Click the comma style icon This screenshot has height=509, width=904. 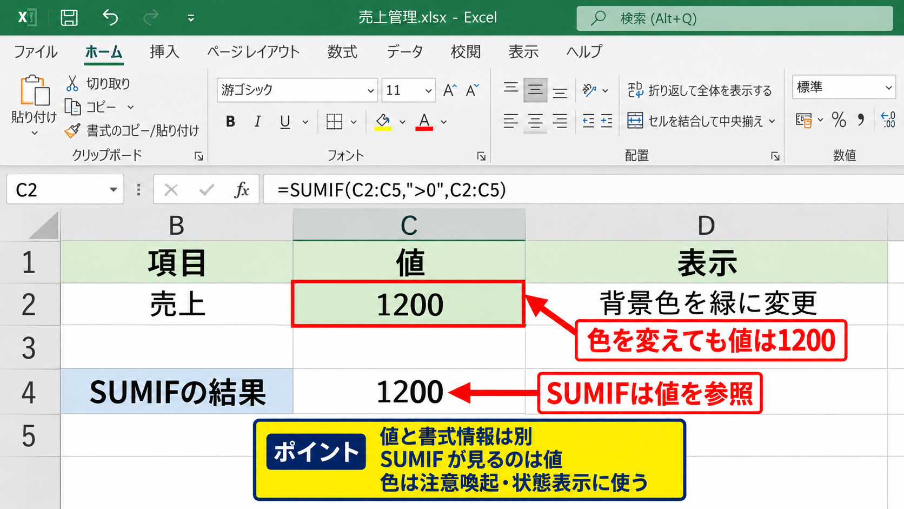pos(861,120)
